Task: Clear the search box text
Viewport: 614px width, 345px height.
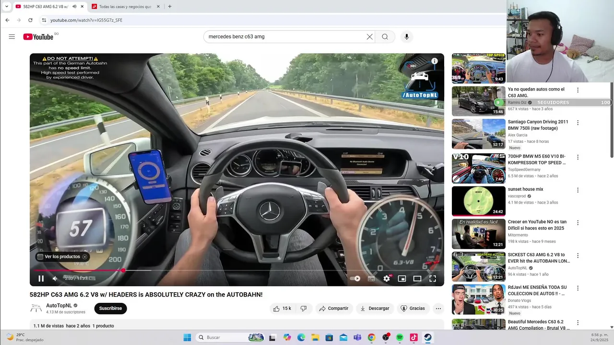Action: (x=369, y=37)
